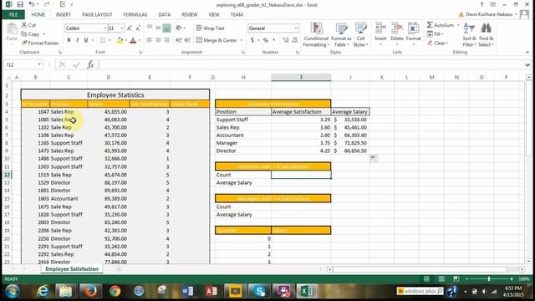Viewport: 535px width, 301px height.
Task: Increase font size with the larger A icon
Action: point(130,28)
